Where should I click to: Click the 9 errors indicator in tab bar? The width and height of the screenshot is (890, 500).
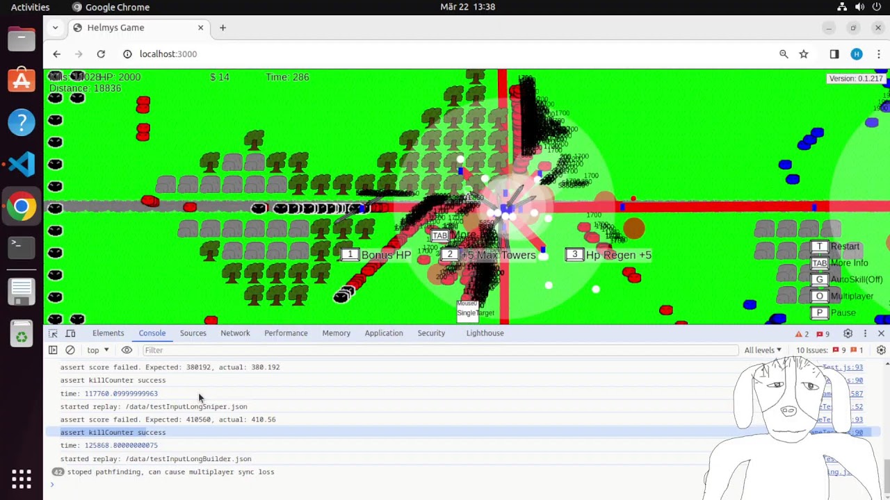pos(823,334)
